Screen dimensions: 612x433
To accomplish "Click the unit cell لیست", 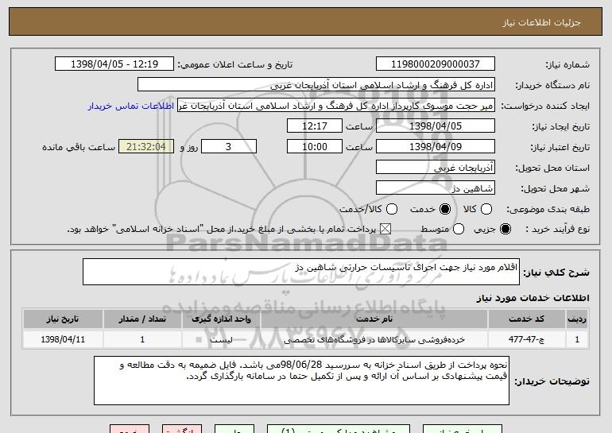I will tap(221, 339).
